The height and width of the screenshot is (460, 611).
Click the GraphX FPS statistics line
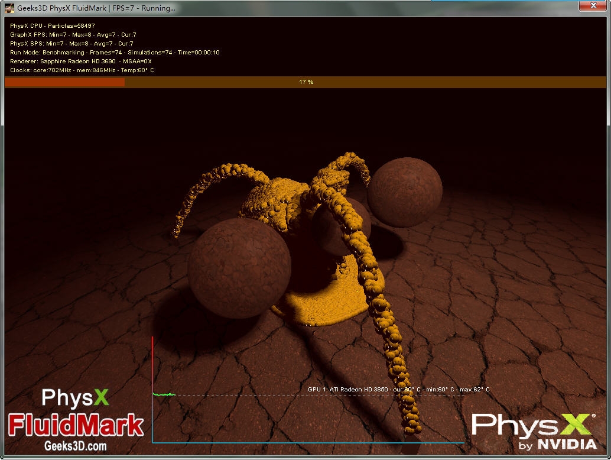[73, 35]
